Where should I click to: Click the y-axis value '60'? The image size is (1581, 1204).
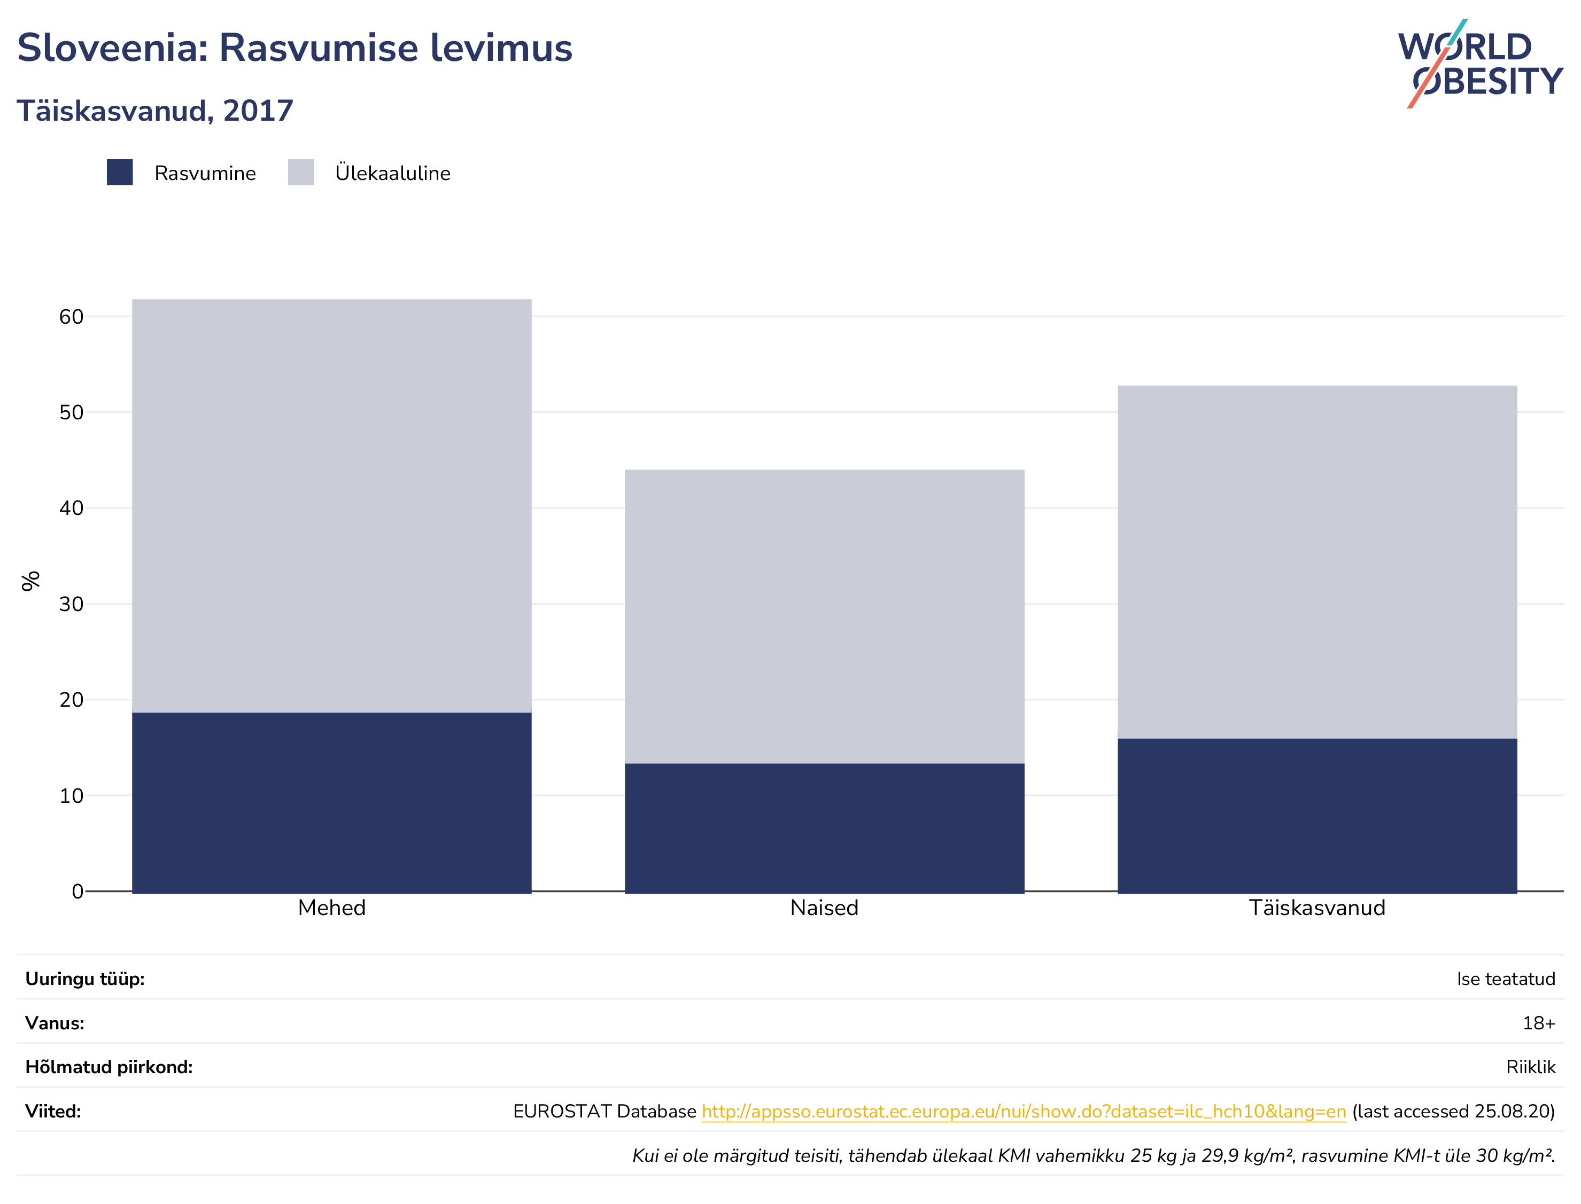click(71, 317)
